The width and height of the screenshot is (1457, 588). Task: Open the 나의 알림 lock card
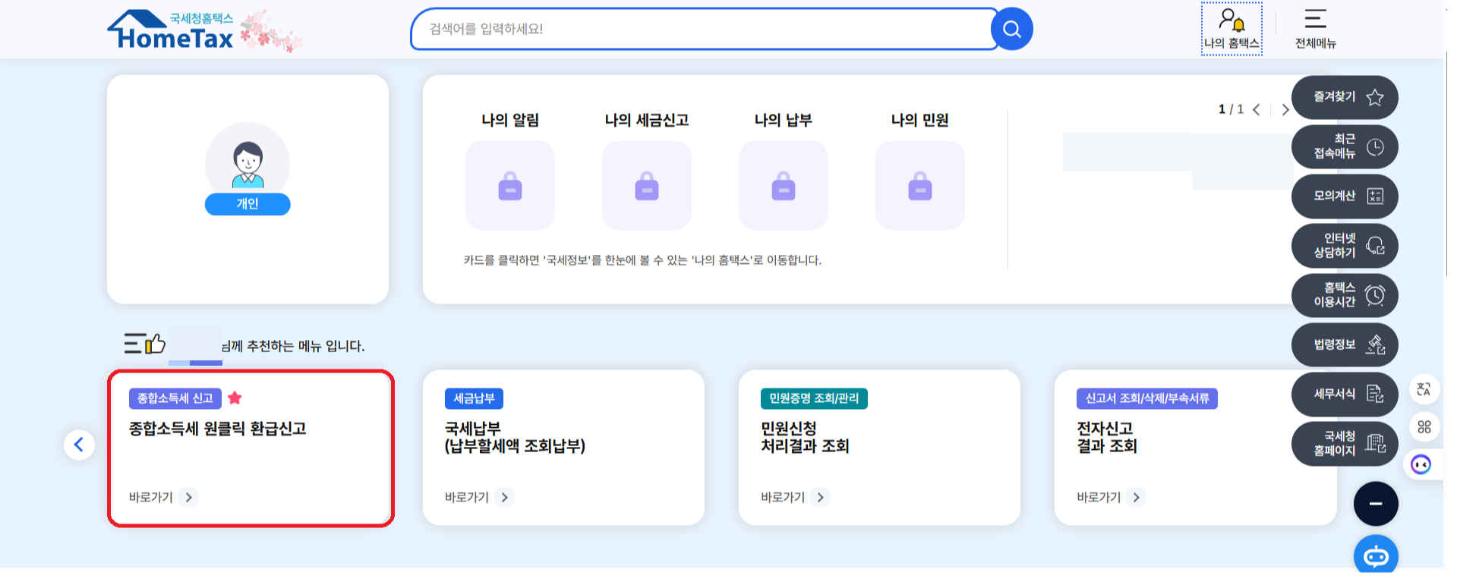pos(510,185)
